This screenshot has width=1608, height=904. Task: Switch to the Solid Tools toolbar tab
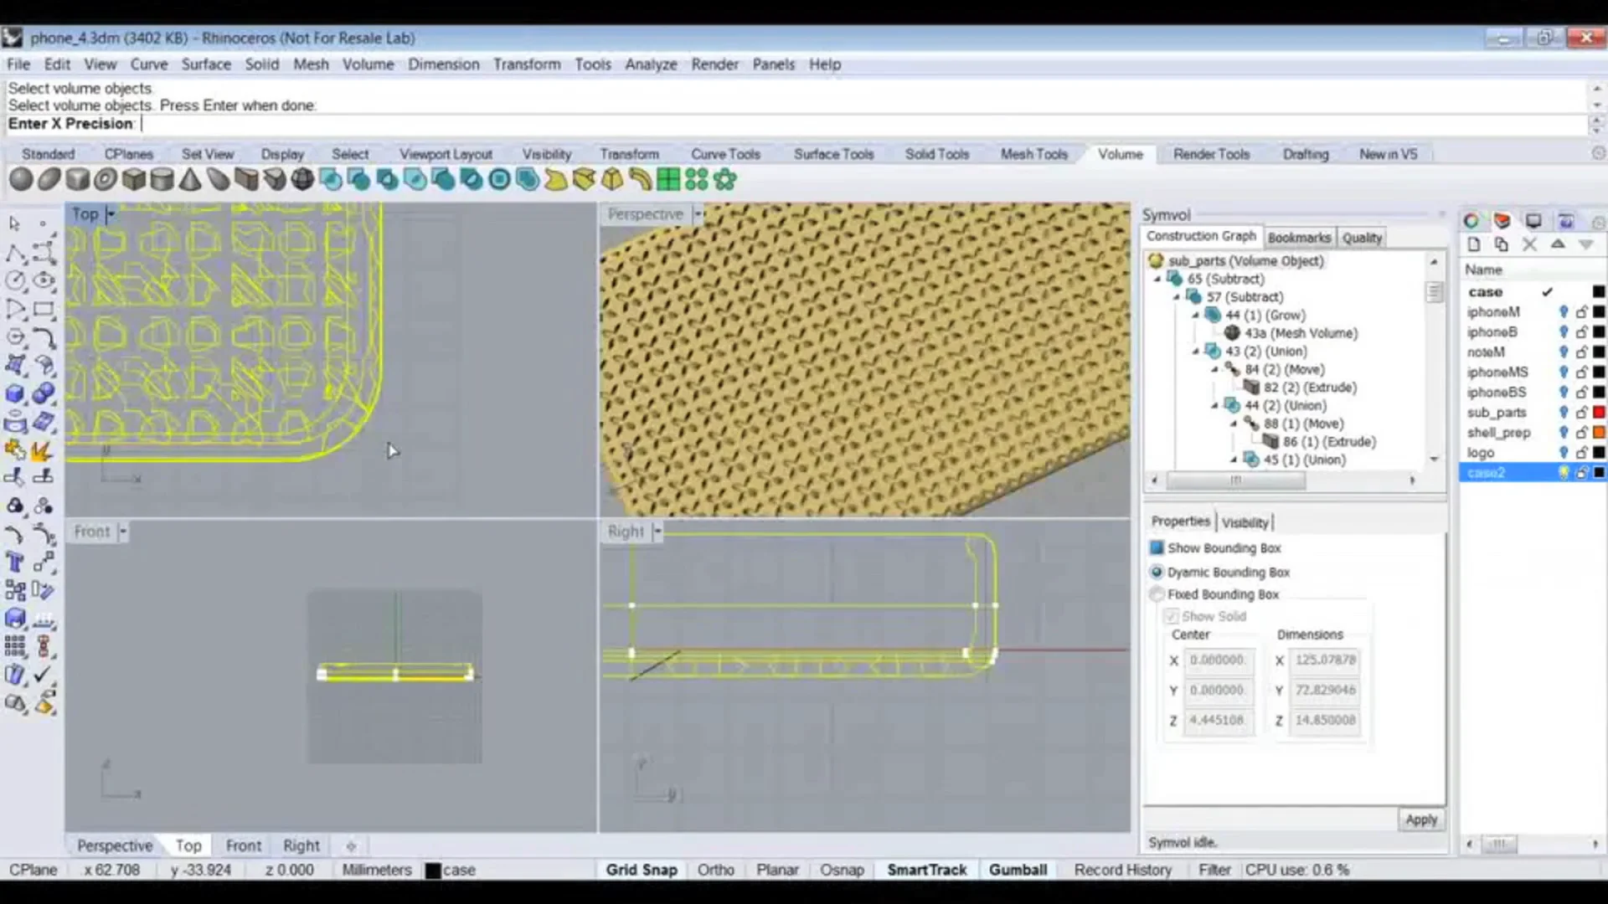click(936, 154)
